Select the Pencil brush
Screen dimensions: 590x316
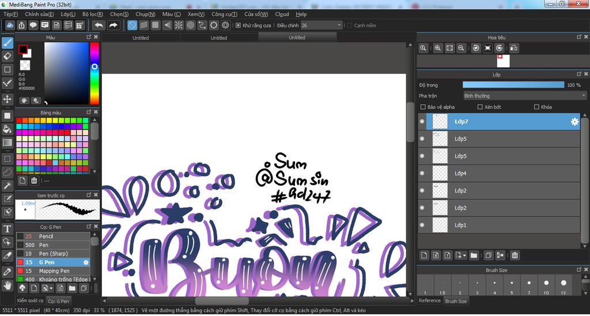53,237
